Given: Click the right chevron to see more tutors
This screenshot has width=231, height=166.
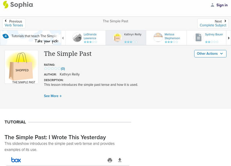Looking at the screenshot, I should (228, 37).
